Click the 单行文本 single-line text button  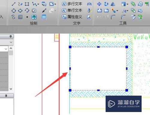[72, 10]
